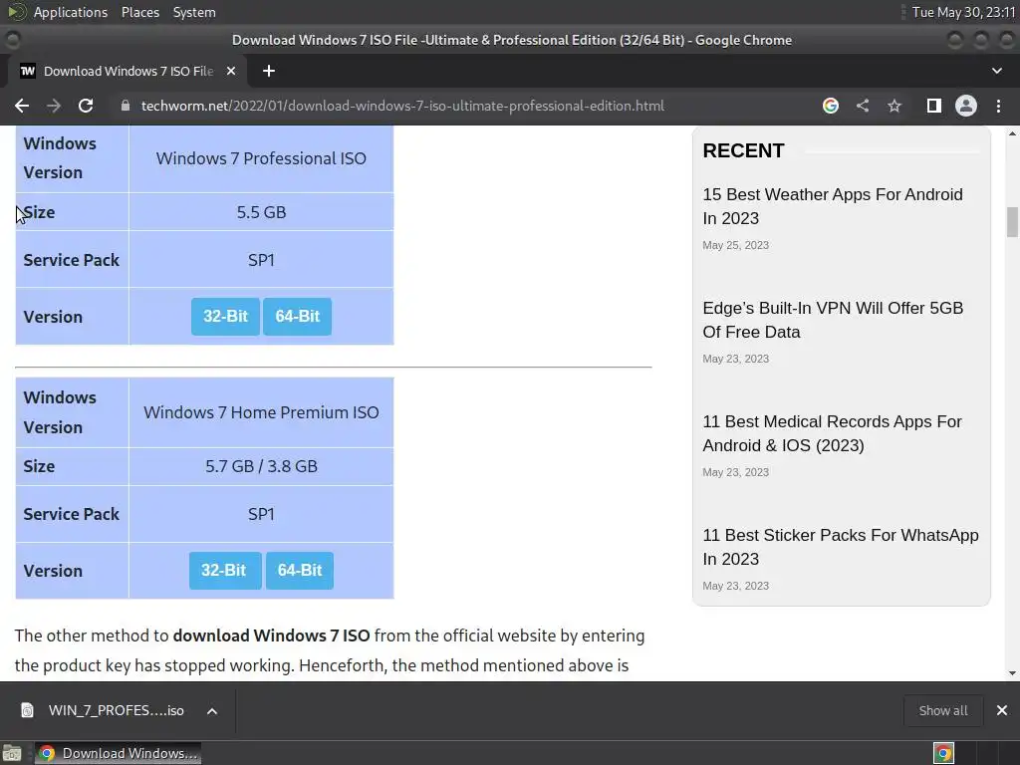This screenshot has height=765, width=1020.
Task: Bookmark this page with the star
Action: click(894, 106)
